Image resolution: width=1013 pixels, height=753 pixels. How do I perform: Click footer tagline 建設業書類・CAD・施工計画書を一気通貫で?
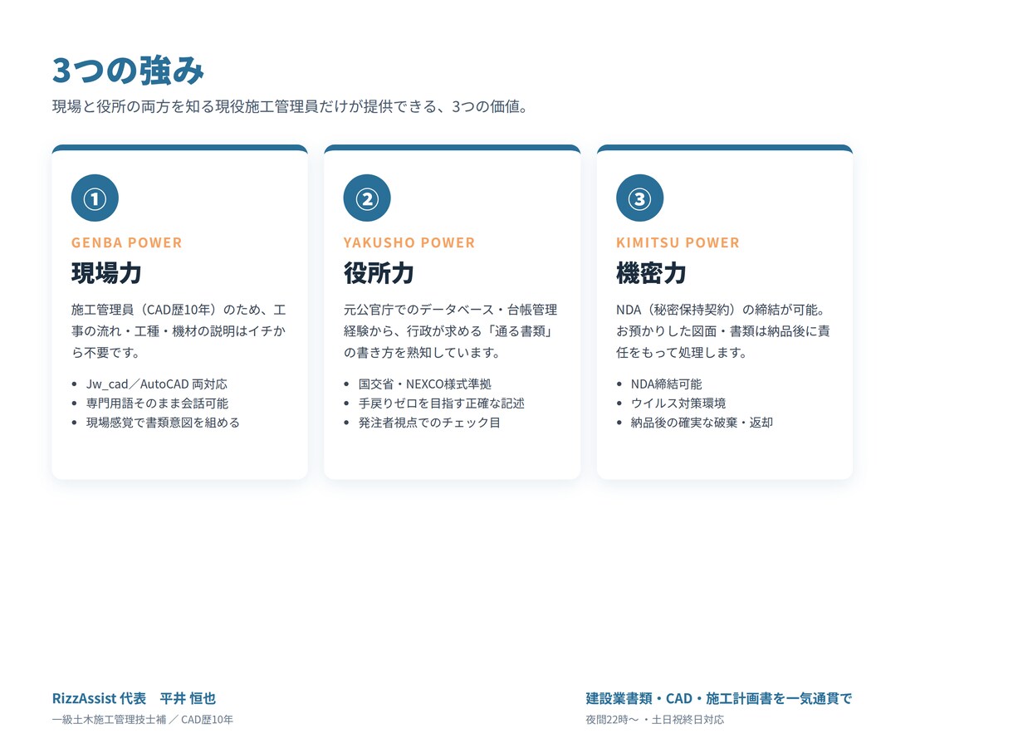(x=719, y=698)
